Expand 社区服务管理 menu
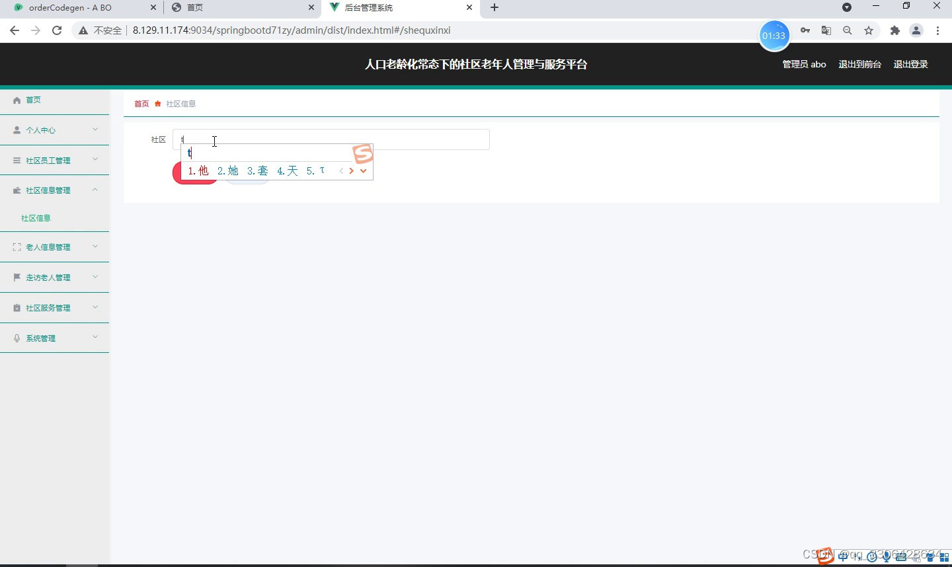This screenshot has width=952, height=567. click(54, 308)
